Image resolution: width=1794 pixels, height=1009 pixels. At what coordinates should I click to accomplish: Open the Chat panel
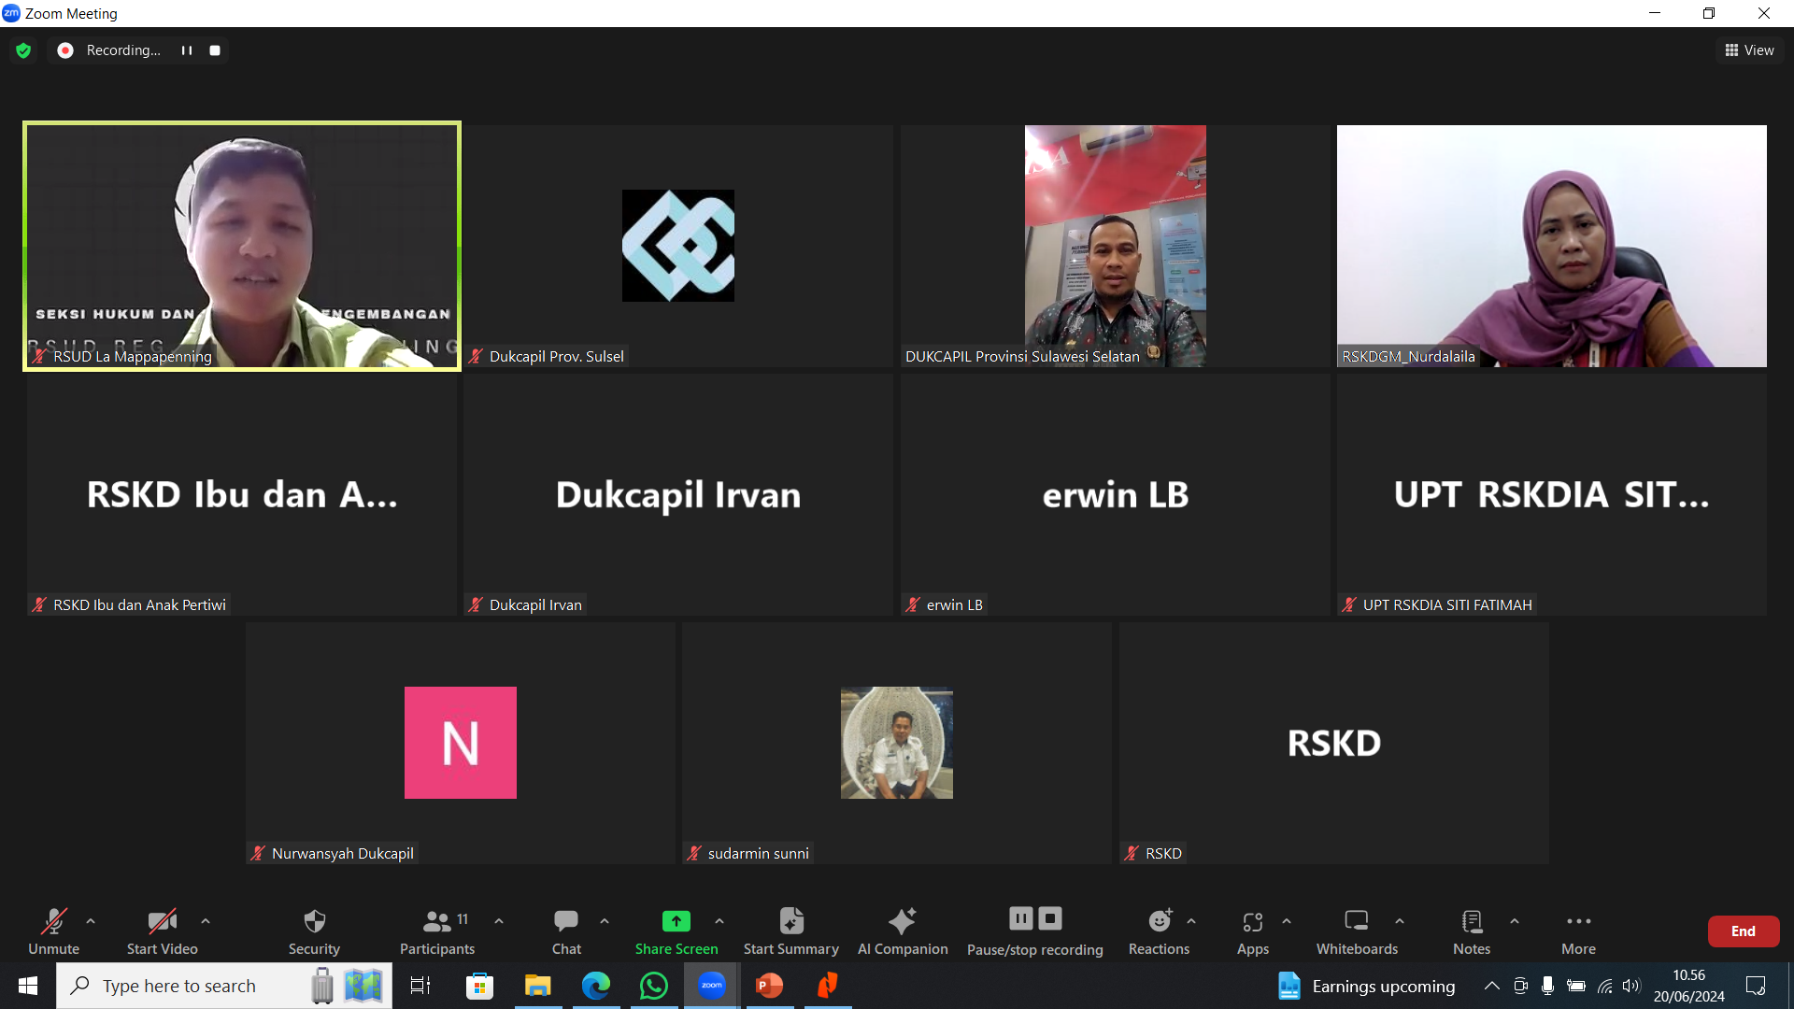pyautogui.click(x=566, y=931)
